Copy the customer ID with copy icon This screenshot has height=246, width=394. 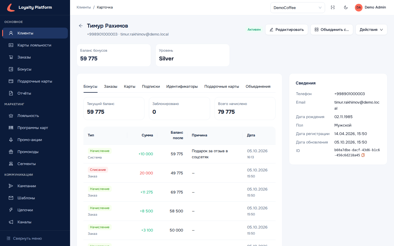tap(363, 155)
